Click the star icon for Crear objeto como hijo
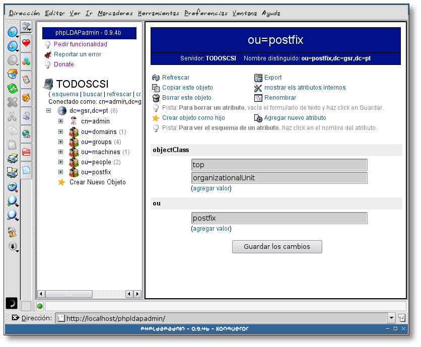This screenshot has width=421, height=347. pyautogui.click(x=155, y=117)
